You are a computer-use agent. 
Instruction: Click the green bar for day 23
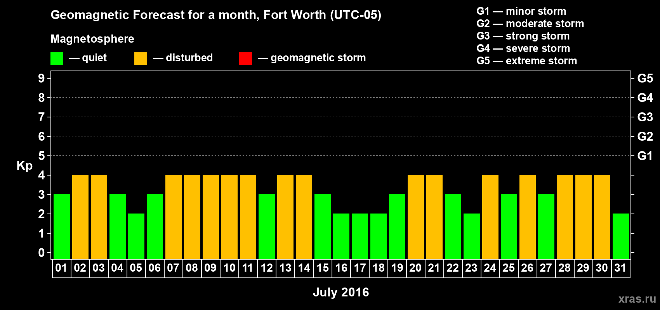472,236
